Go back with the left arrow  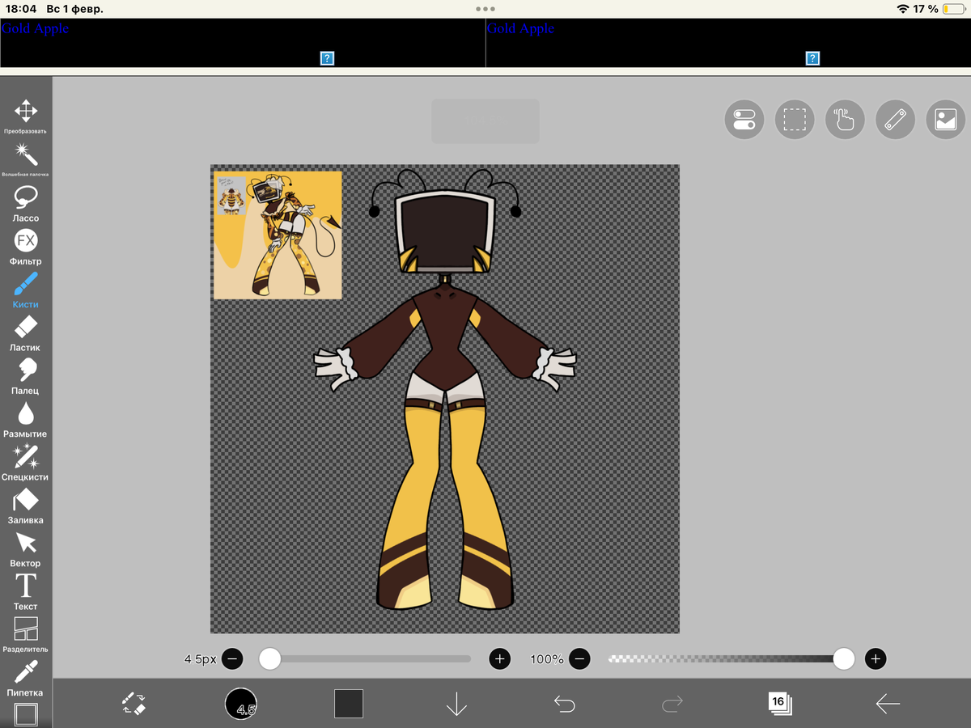[x=888, y=704]
